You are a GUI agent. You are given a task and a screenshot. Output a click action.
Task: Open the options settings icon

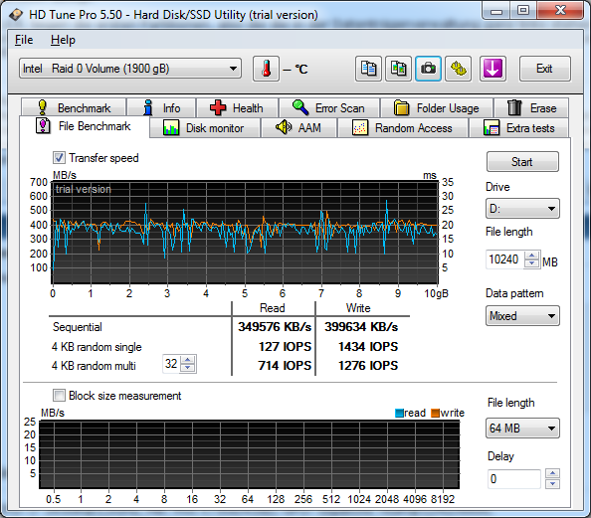click(458, 69)
